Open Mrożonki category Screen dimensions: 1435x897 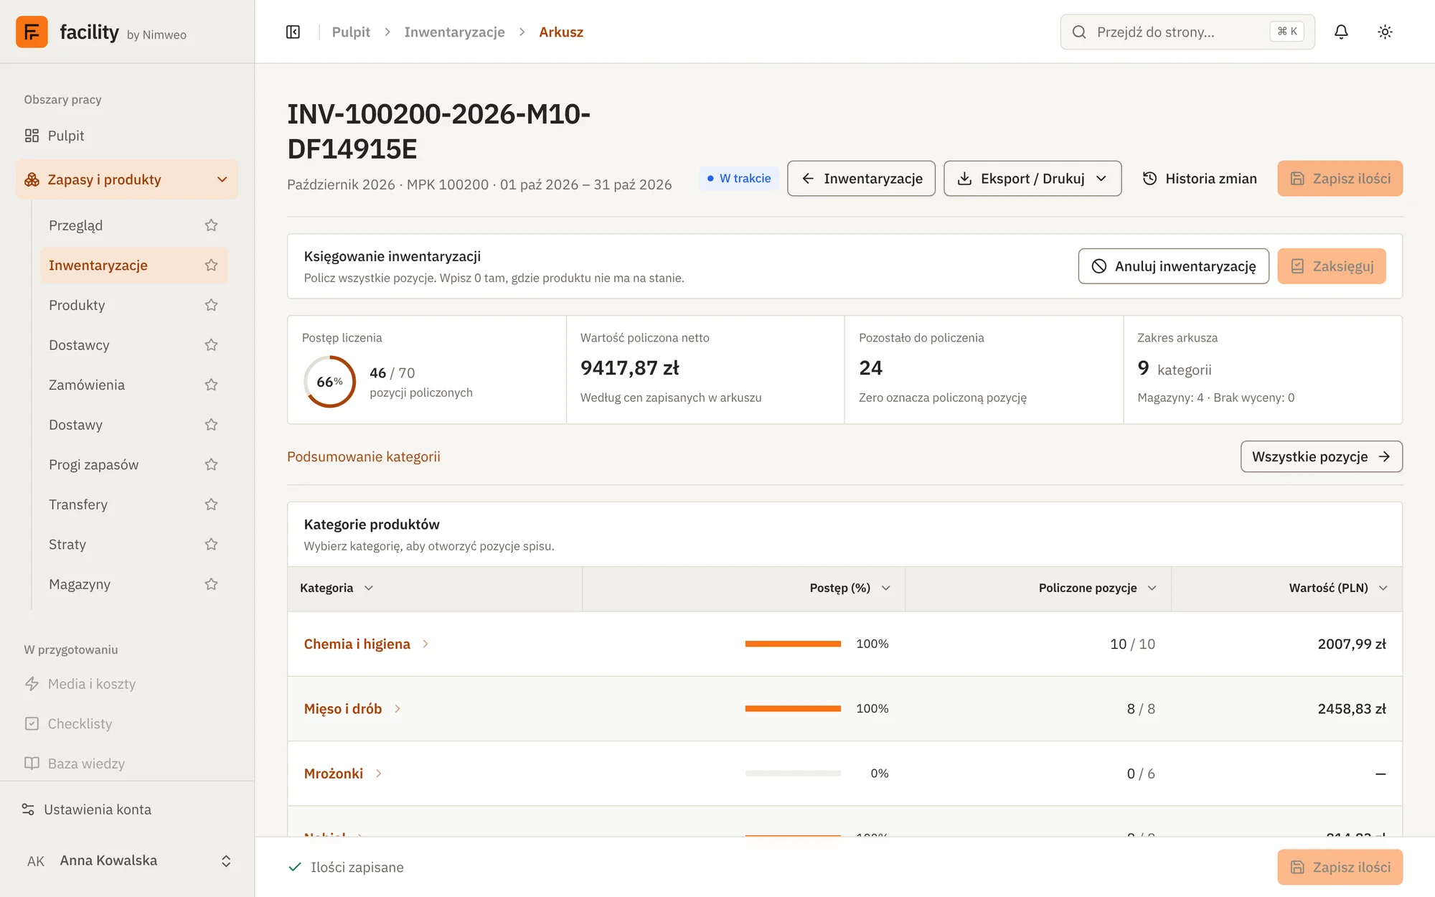coord(342,774)
